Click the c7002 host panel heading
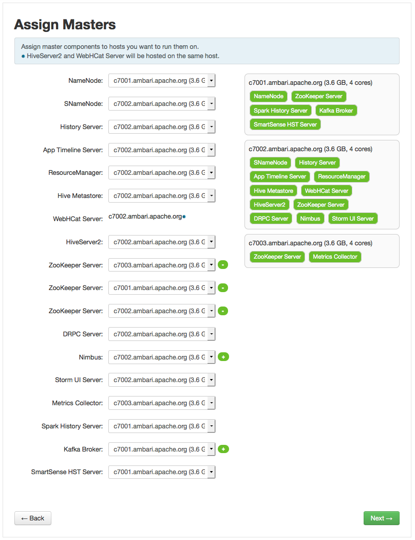 coord(310,149)
